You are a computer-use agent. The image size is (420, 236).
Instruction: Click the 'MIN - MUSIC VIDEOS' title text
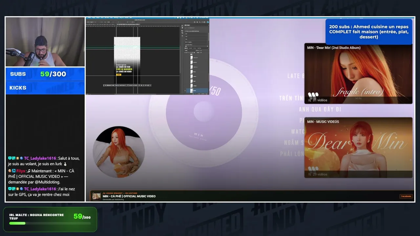(x=323, y=122)
